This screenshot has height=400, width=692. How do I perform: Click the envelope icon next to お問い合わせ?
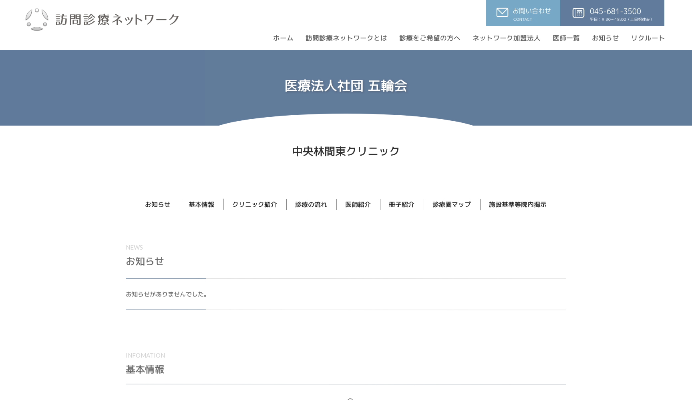pos(502,12)
